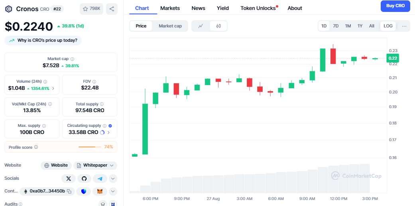
Task: Click the contract address 0xa0b7...34450b
Action: click(x=47, y=191)
